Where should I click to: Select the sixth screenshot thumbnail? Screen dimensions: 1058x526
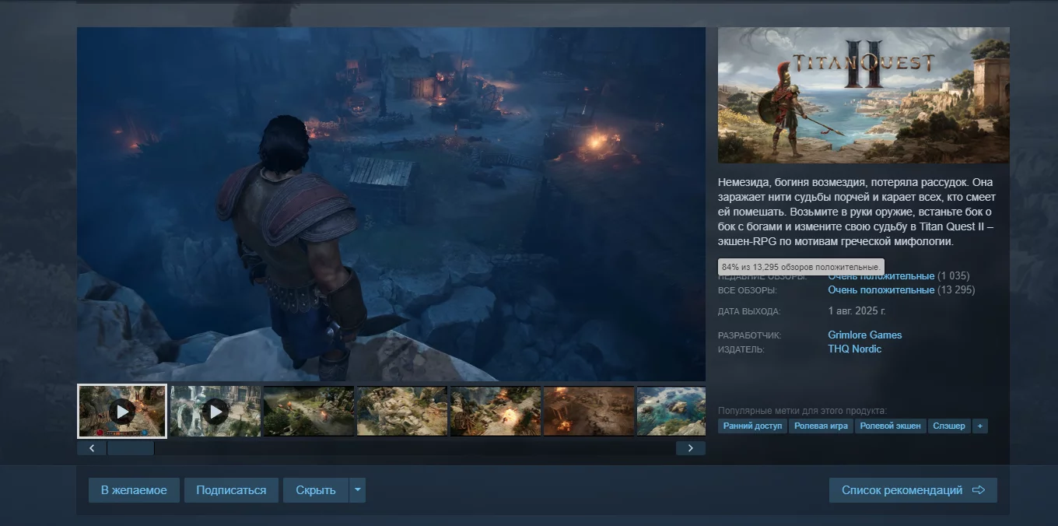[x=589, y=411]
